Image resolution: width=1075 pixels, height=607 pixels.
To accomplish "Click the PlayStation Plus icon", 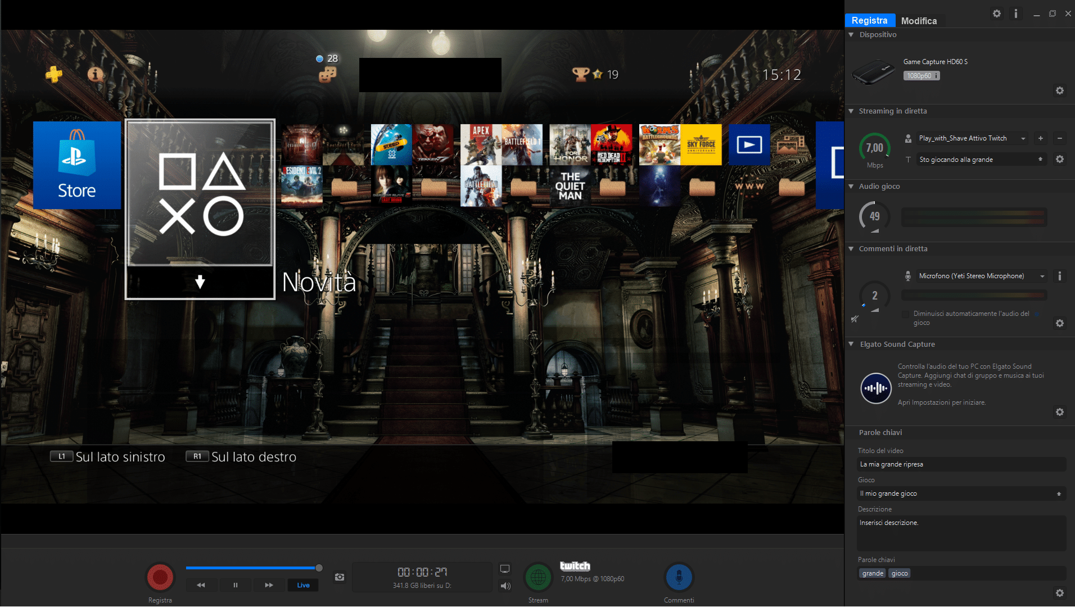I will [54, 74].
